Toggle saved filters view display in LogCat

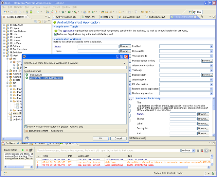pos(206,151)
